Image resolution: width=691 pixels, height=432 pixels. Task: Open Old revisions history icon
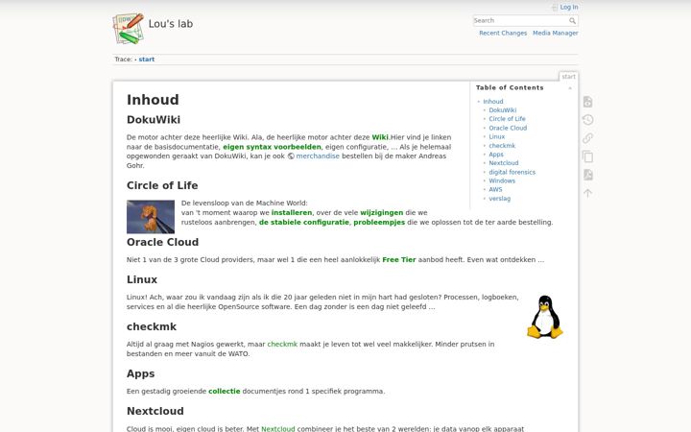587,120
